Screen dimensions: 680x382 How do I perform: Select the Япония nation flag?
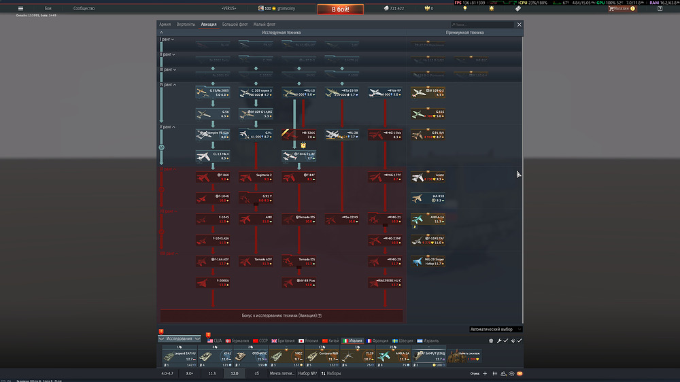click(x=307, y=341)
